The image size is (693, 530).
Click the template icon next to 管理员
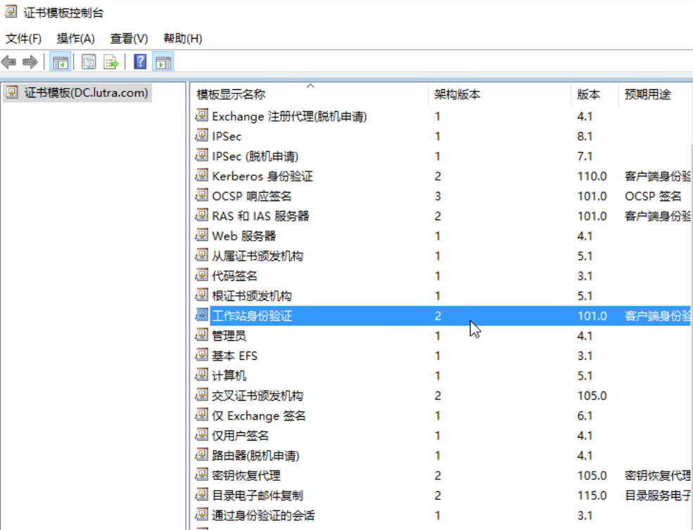coord(201,335)
